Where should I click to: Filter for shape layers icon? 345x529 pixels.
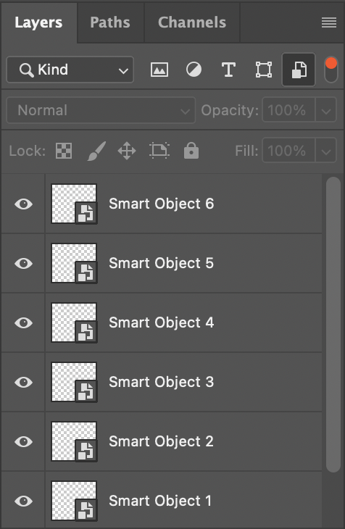[264, 70]
